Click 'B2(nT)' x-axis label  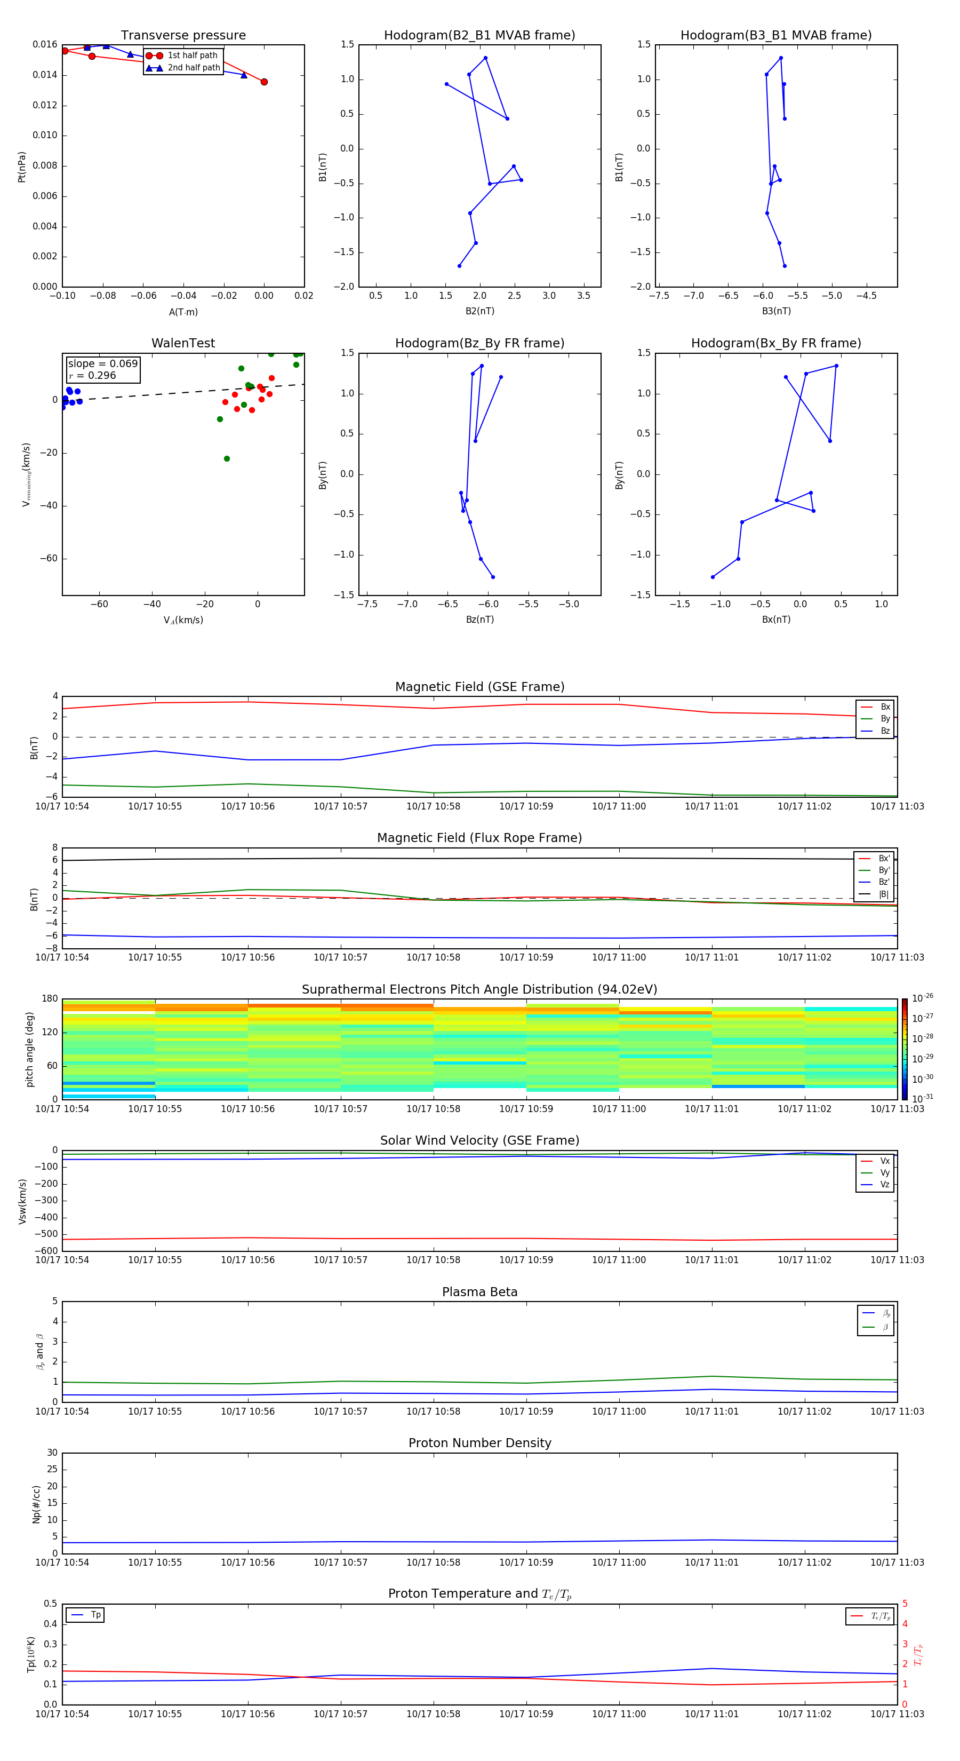coord(479,312)
